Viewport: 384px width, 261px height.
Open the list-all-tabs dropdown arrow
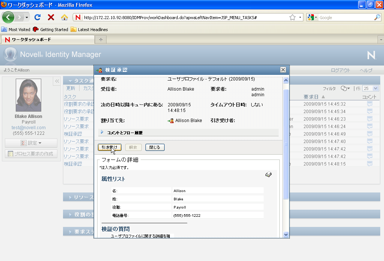pyautogui.click(x=381, y=40)
